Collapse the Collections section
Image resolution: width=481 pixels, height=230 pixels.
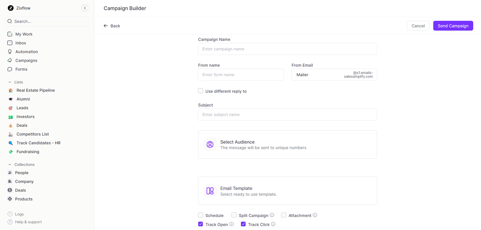[x=10, y=164]
